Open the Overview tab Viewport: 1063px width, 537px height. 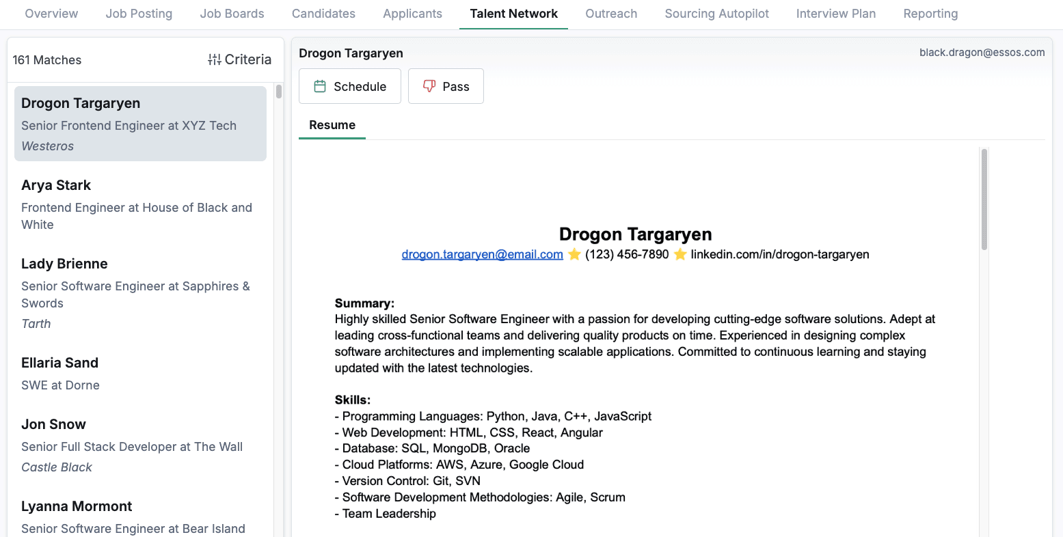click(51, 14)
